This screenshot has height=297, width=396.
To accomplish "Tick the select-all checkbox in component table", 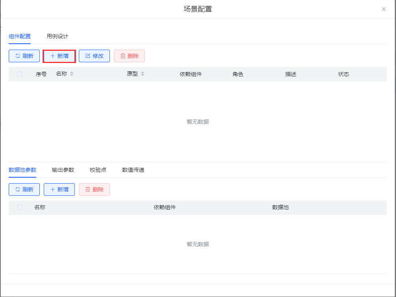I will (20, 74).
